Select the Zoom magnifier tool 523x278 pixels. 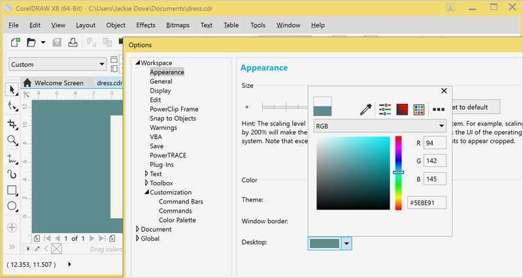[12, 140]
